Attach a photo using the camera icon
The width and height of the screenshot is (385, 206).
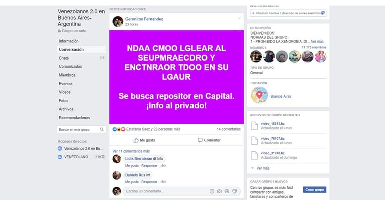pyautogui.click(x=219, y=191)
